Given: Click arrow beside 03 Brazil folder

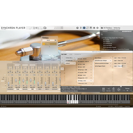Looking at the screenshot, I should (74, 63).
